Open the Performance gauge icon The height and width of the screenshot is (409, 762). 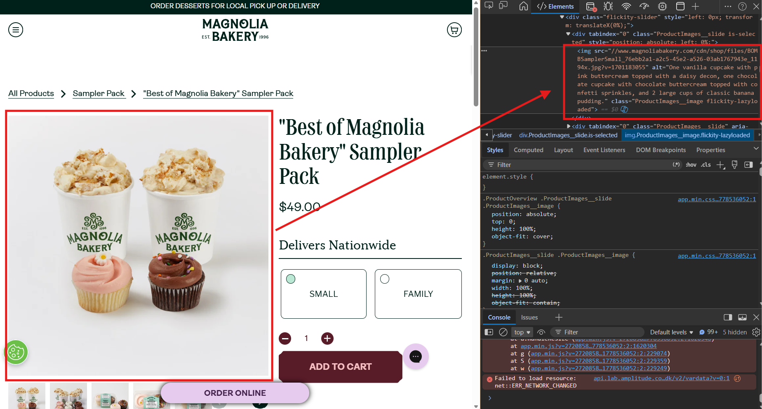644,6
